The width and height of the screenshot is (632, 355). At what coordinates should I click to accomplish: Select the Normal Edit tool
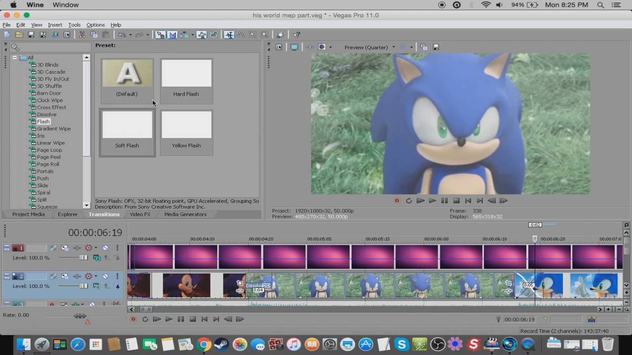pyautogui.click(x=229, y=35)
